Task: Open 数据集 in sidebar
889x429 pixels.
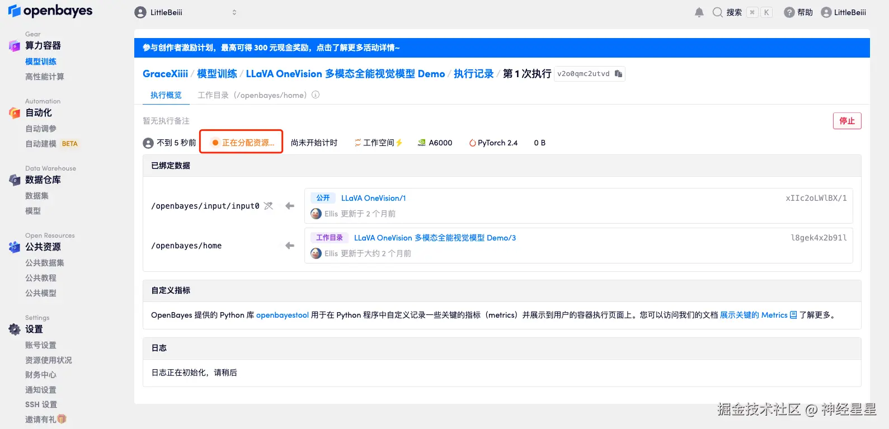Action: click(37, 196)
